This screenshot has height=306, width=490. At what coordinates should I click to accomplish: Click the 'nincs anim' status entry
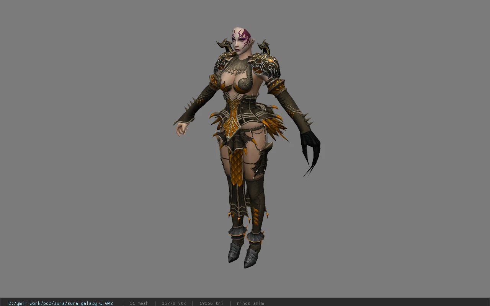click(250, 303)
